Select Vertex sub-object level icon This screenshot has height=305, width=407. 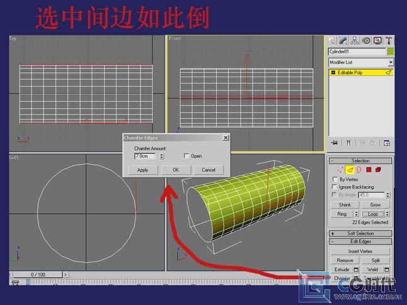(340, 170)
